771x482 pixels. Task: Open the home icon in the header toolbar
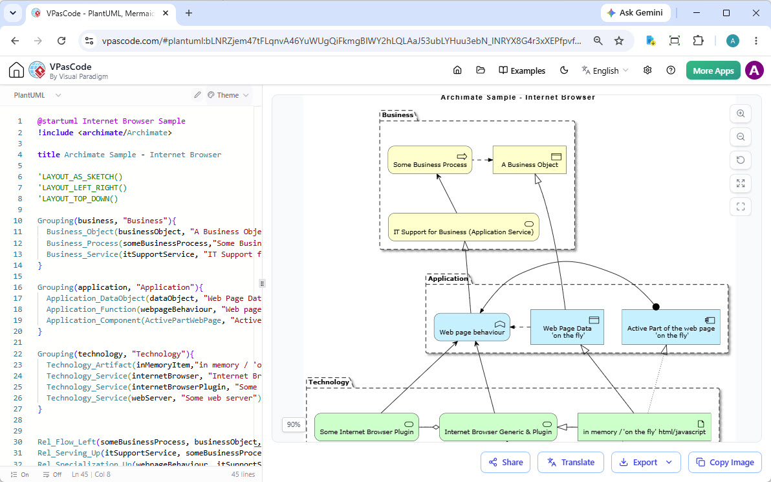(457, 71)
